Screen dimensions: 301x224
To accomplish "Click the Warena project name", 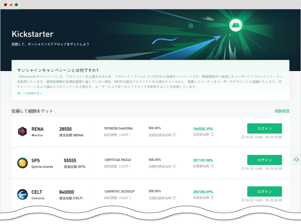I will (37, 135).
